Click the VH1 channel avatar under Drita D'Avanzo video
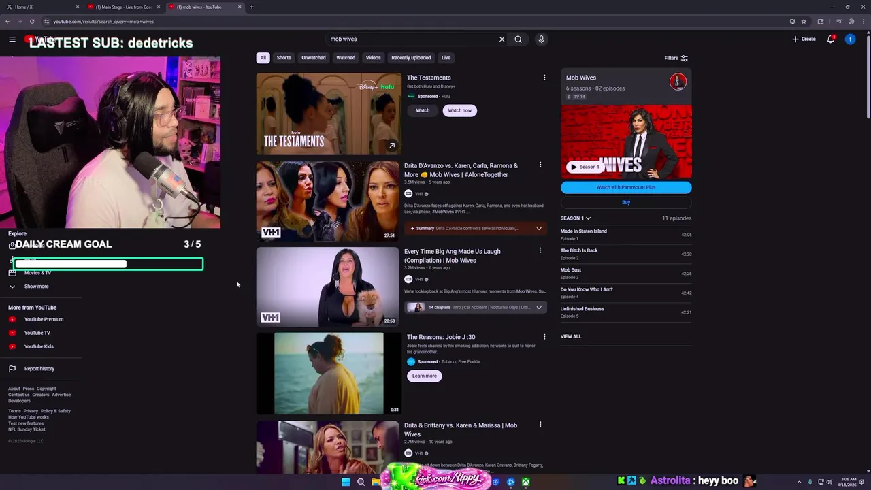The width and height of the screenshot is (871, 490). [x=408, y=194]
